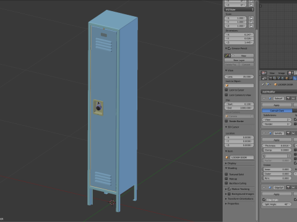Screen dimensions: 297x222
Task: Apply the Solidify modifier
Action: tap(277, 140)
